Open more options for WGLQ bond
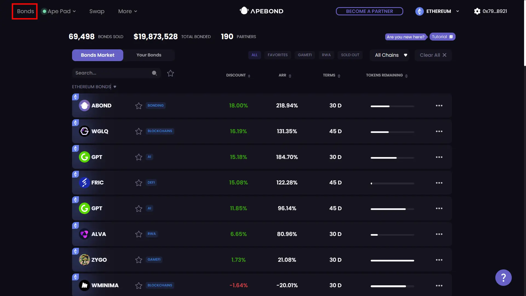The width and height of the screenshot is (526, 296). pos(439,131)
